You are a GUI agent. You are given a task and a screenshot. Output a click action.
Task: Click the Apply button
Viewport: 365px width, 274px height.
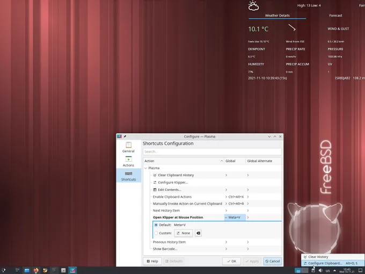point(252,261)
